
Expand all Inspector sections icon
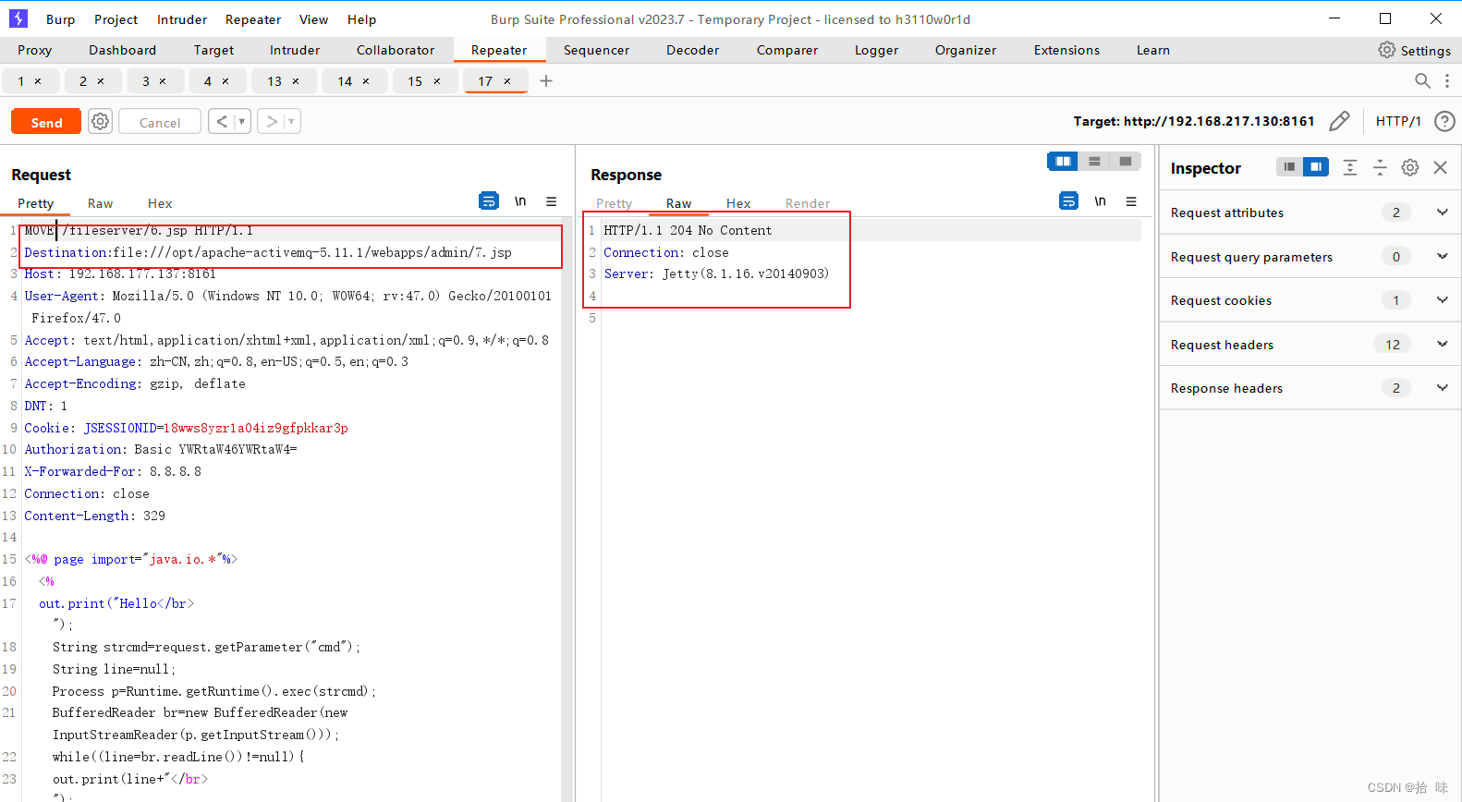pyautogui.click(x=1350, y=167)
